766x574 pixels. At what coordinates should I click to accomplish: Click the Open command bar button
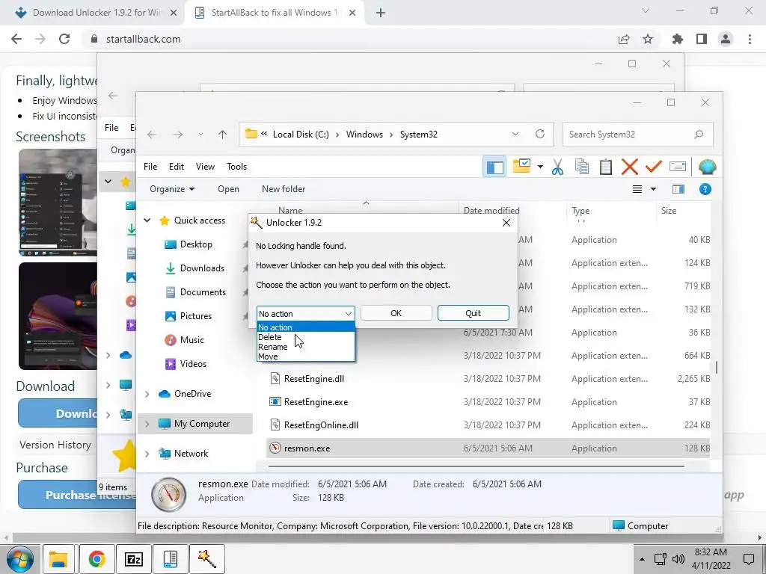(228, 189)
